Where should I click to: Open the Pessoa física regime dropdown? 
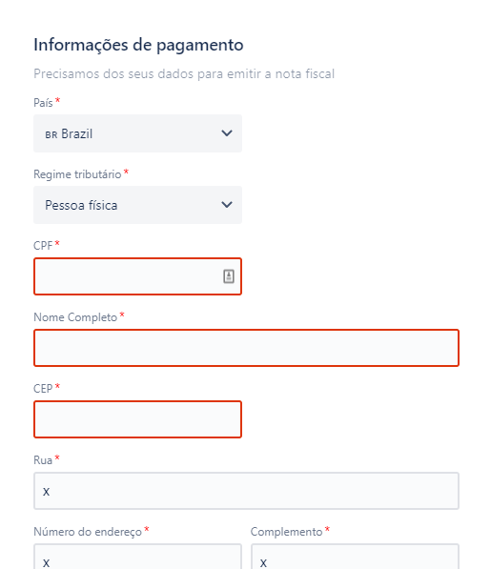pyautogui.click(x=137, y=205)
